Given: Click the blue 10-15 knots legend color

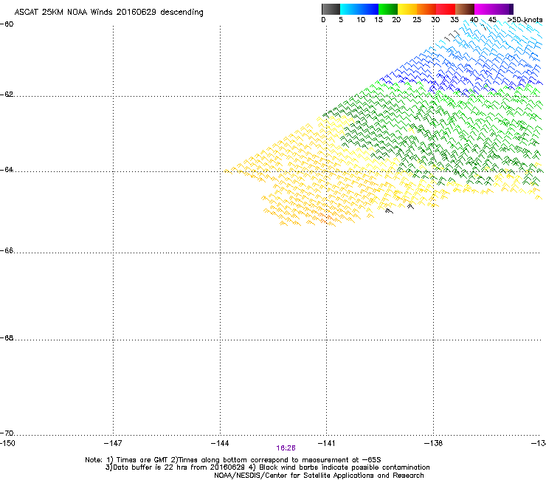Looking at the screenshot, I should coord(369,9).
